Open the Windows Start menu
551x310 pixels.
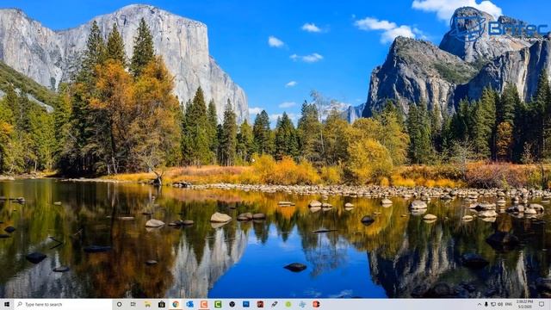pos(7,304)
